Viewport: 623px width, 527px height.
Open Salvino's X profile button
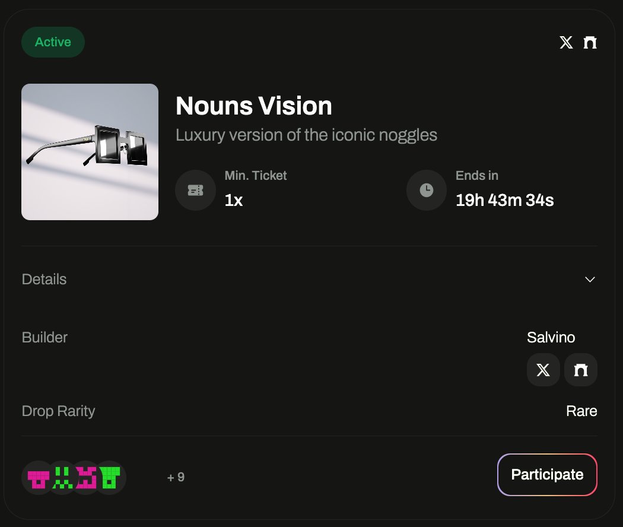(543, 370)
